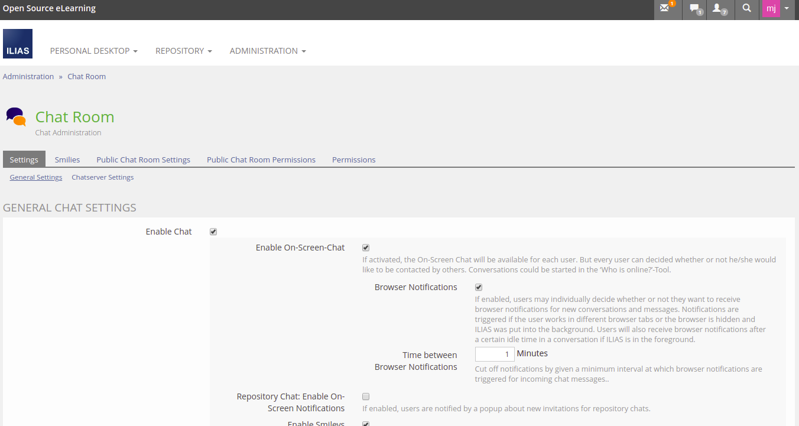Click the Administration breadcrumb link
Viewport: 799px width, 426px height.
tap(28, 77)
